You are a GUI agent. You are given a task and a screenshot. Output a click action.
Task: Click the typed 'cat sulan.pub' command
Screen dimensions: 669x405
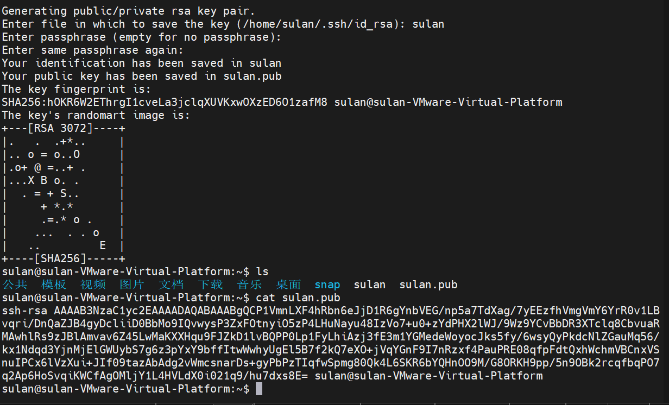[298, 298]
